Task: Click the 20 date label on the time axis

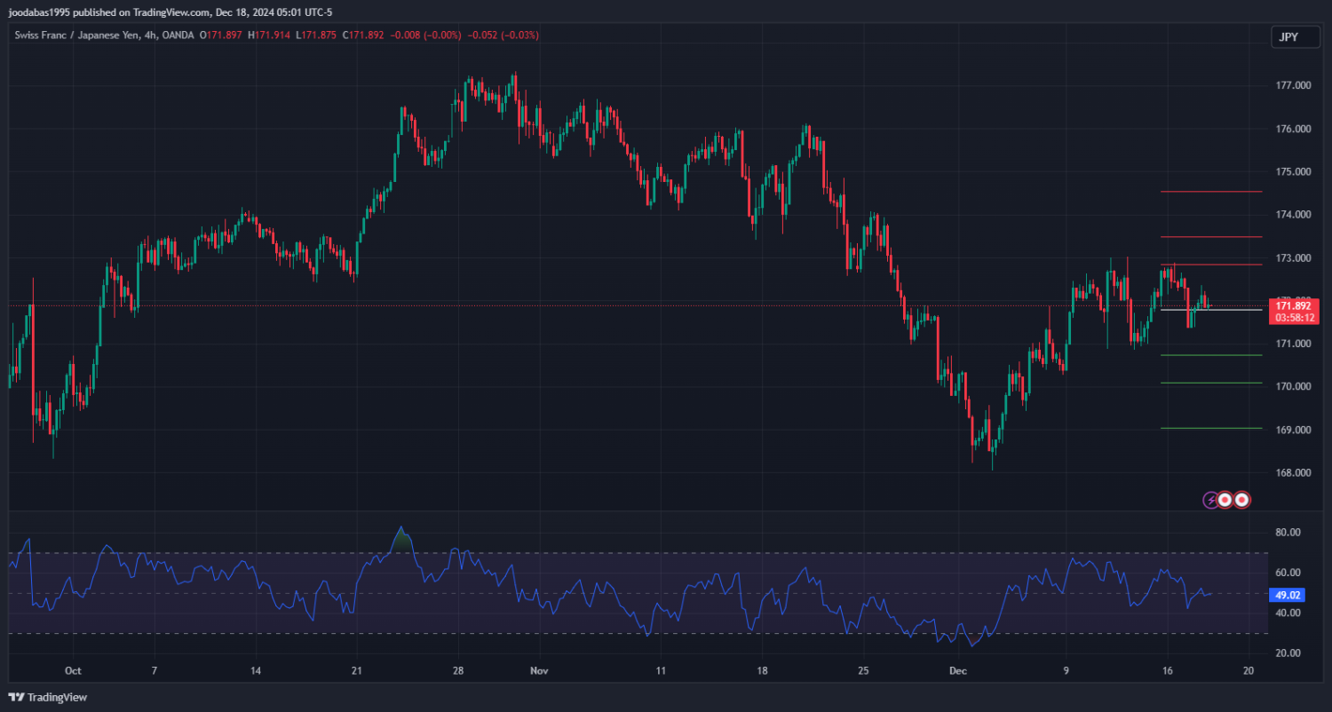Action: point(1248,671)
